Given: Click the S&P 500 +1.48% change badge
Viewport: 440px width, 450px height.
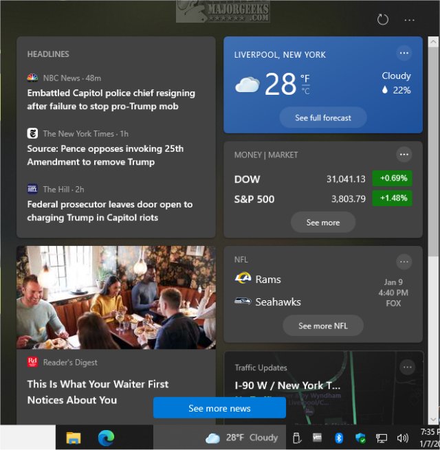Looking at the screenshot, I should tap(393, 198).
